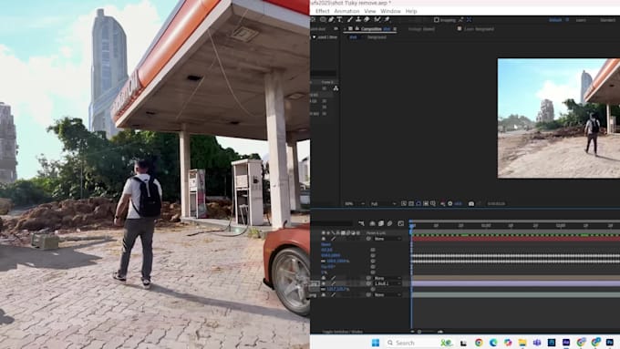The height and width of the screenshot is (349, 620).
Task: Open the Graph Editor from timeline icons
Action: pyautogui.click(x=401, y=224)
